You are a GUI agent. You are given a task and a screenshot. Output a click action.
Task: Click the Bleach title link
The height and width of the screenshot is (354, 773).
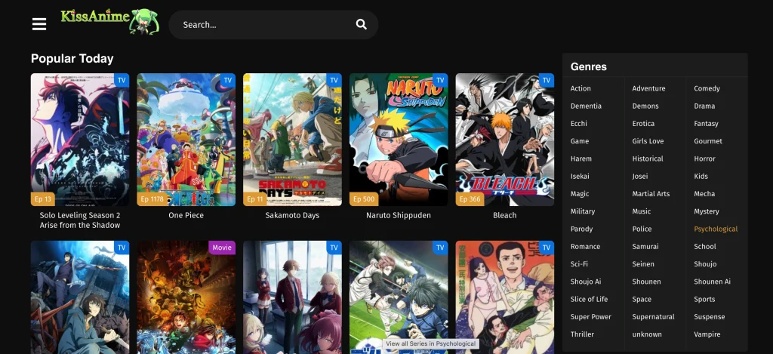click(505, 215)
